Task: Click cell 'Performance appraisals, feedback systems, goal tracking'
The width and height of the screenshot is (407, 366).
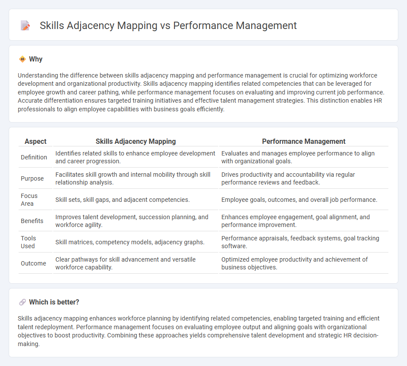Action: click(x=304, y=242)
